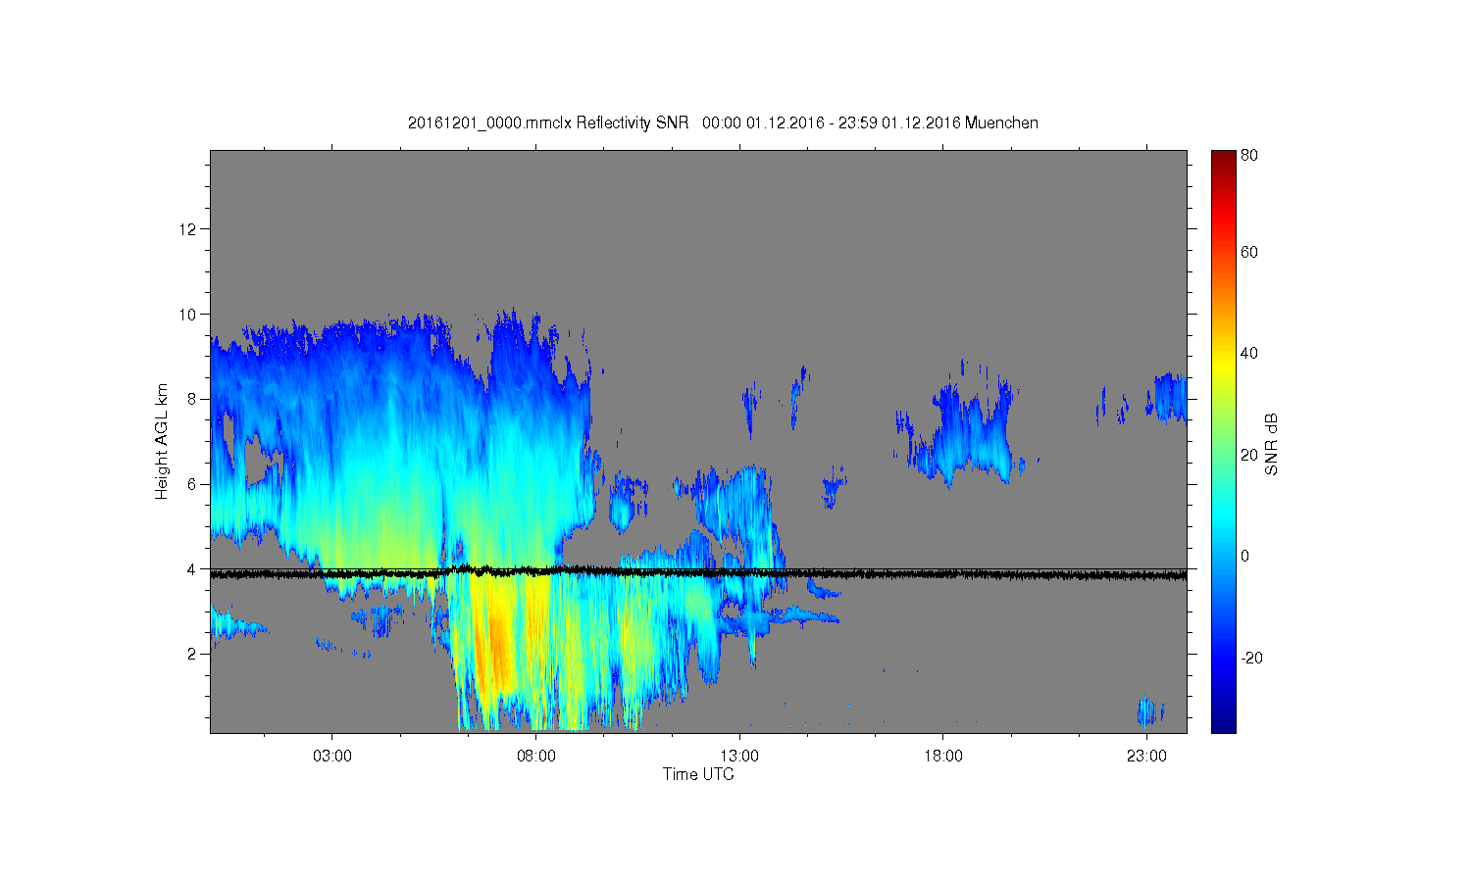Click the colorbar value label 60
1471x882 pixels.
pos(1249,253)
